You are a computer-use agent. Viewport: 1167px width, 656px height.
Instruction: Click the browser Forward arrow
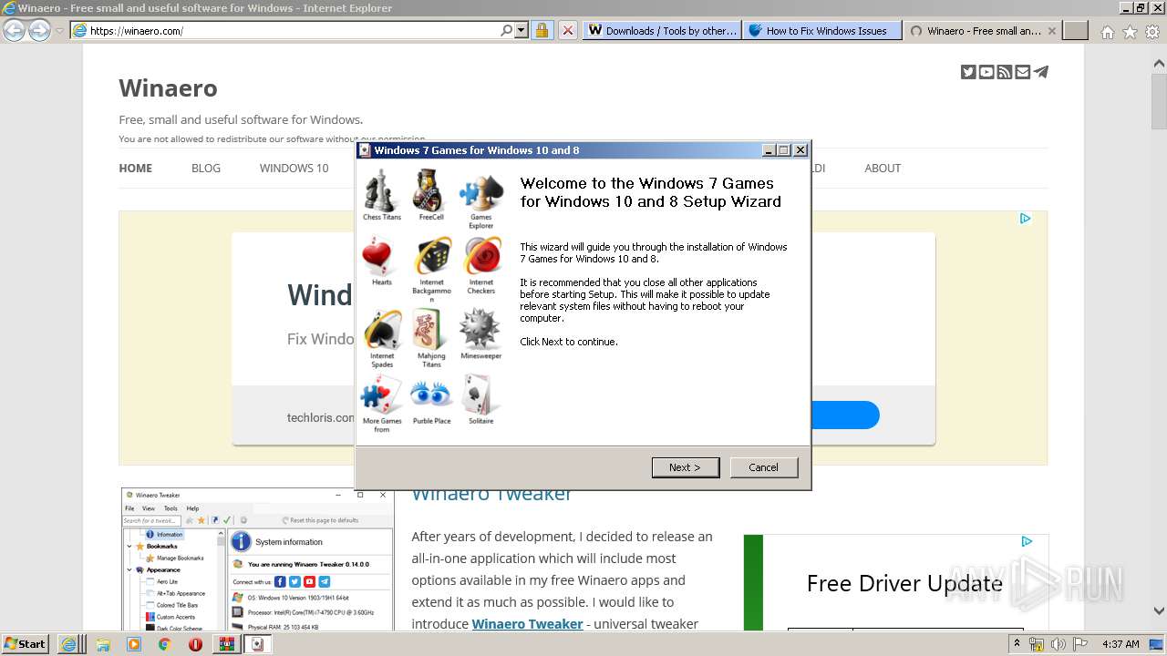pos(39,30)
